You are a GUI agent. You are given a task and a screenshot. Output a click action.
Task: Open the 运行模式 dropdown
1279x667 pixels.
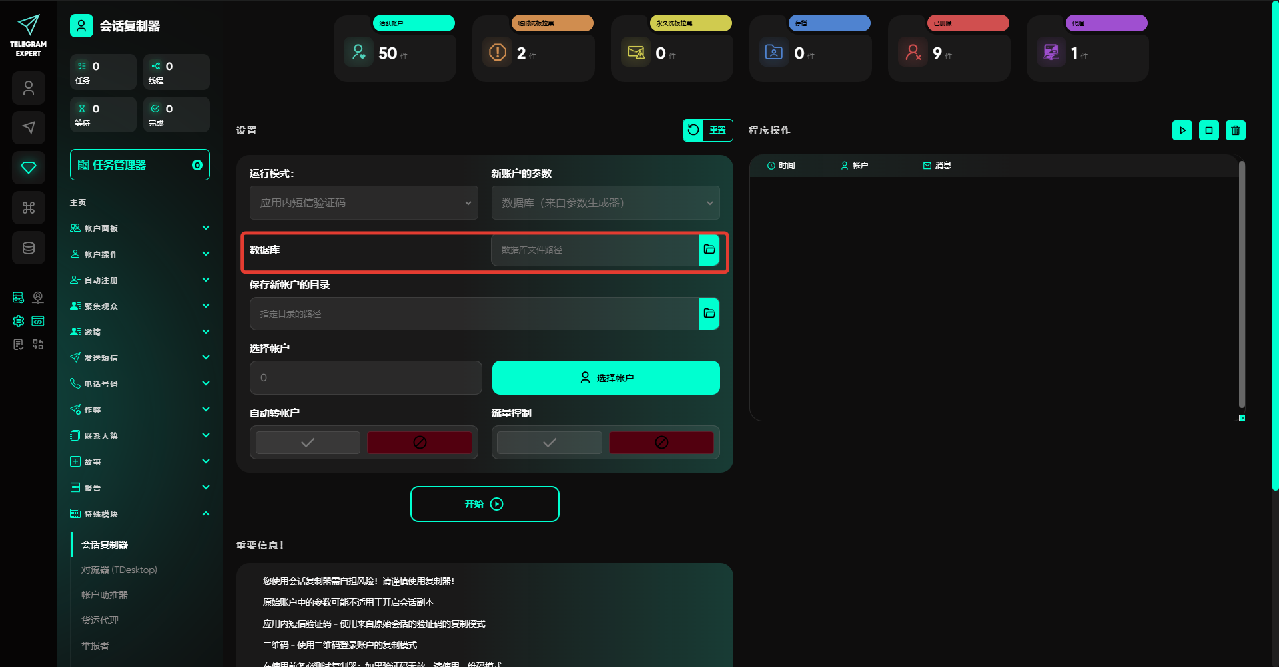point(364,203)
